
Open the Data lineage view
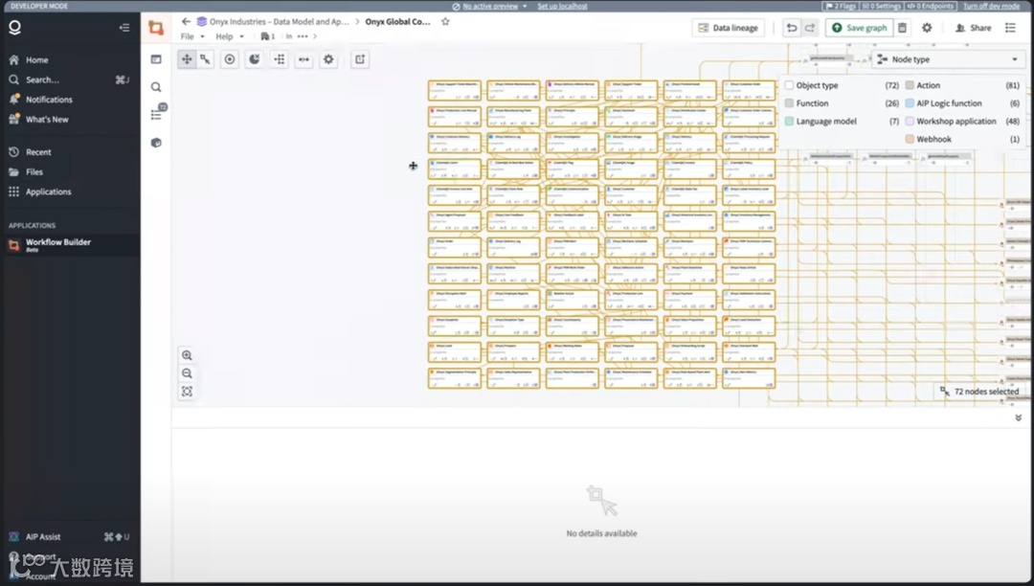click(728, 28)
